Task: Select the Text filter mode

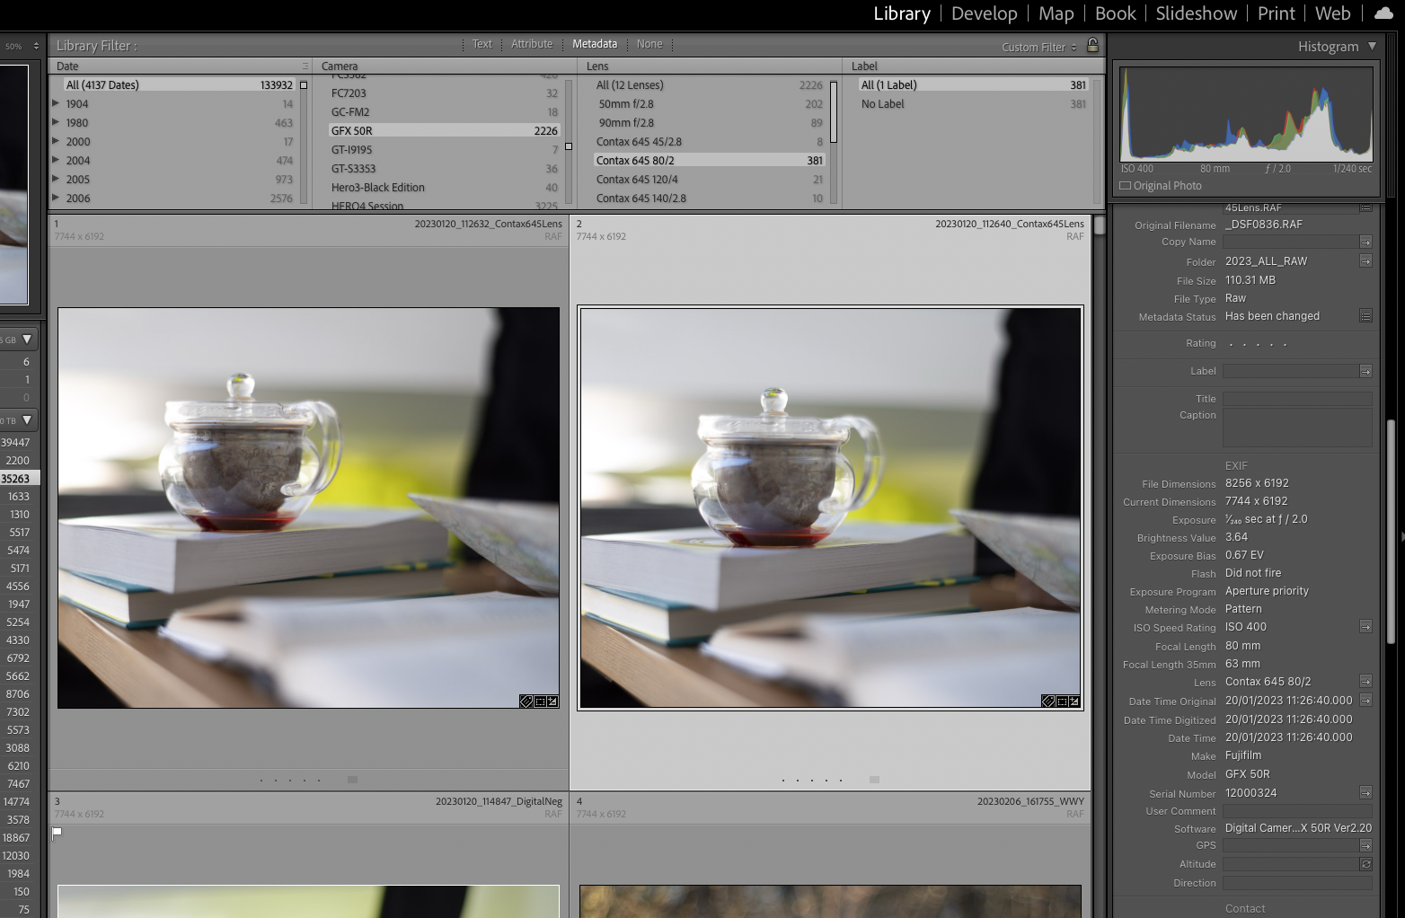Action: coord(482,44)
